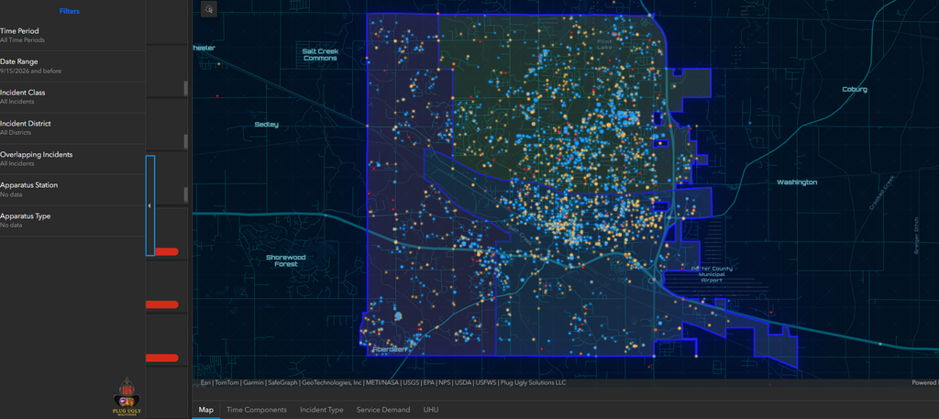Click the Sedley map label
Viewport: 939px width, 419px height.
tap(267, 125)
